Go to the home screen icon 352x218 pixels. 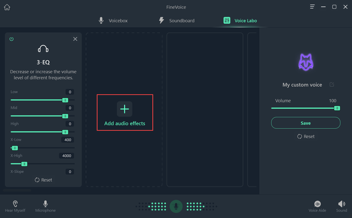tap(7, 7)
